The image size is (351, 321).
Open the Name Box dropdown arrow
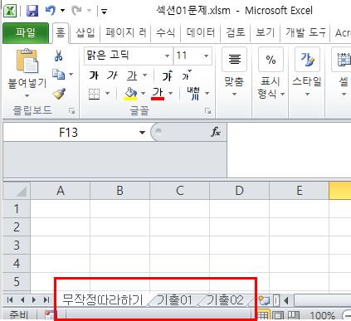click(142, 133)
